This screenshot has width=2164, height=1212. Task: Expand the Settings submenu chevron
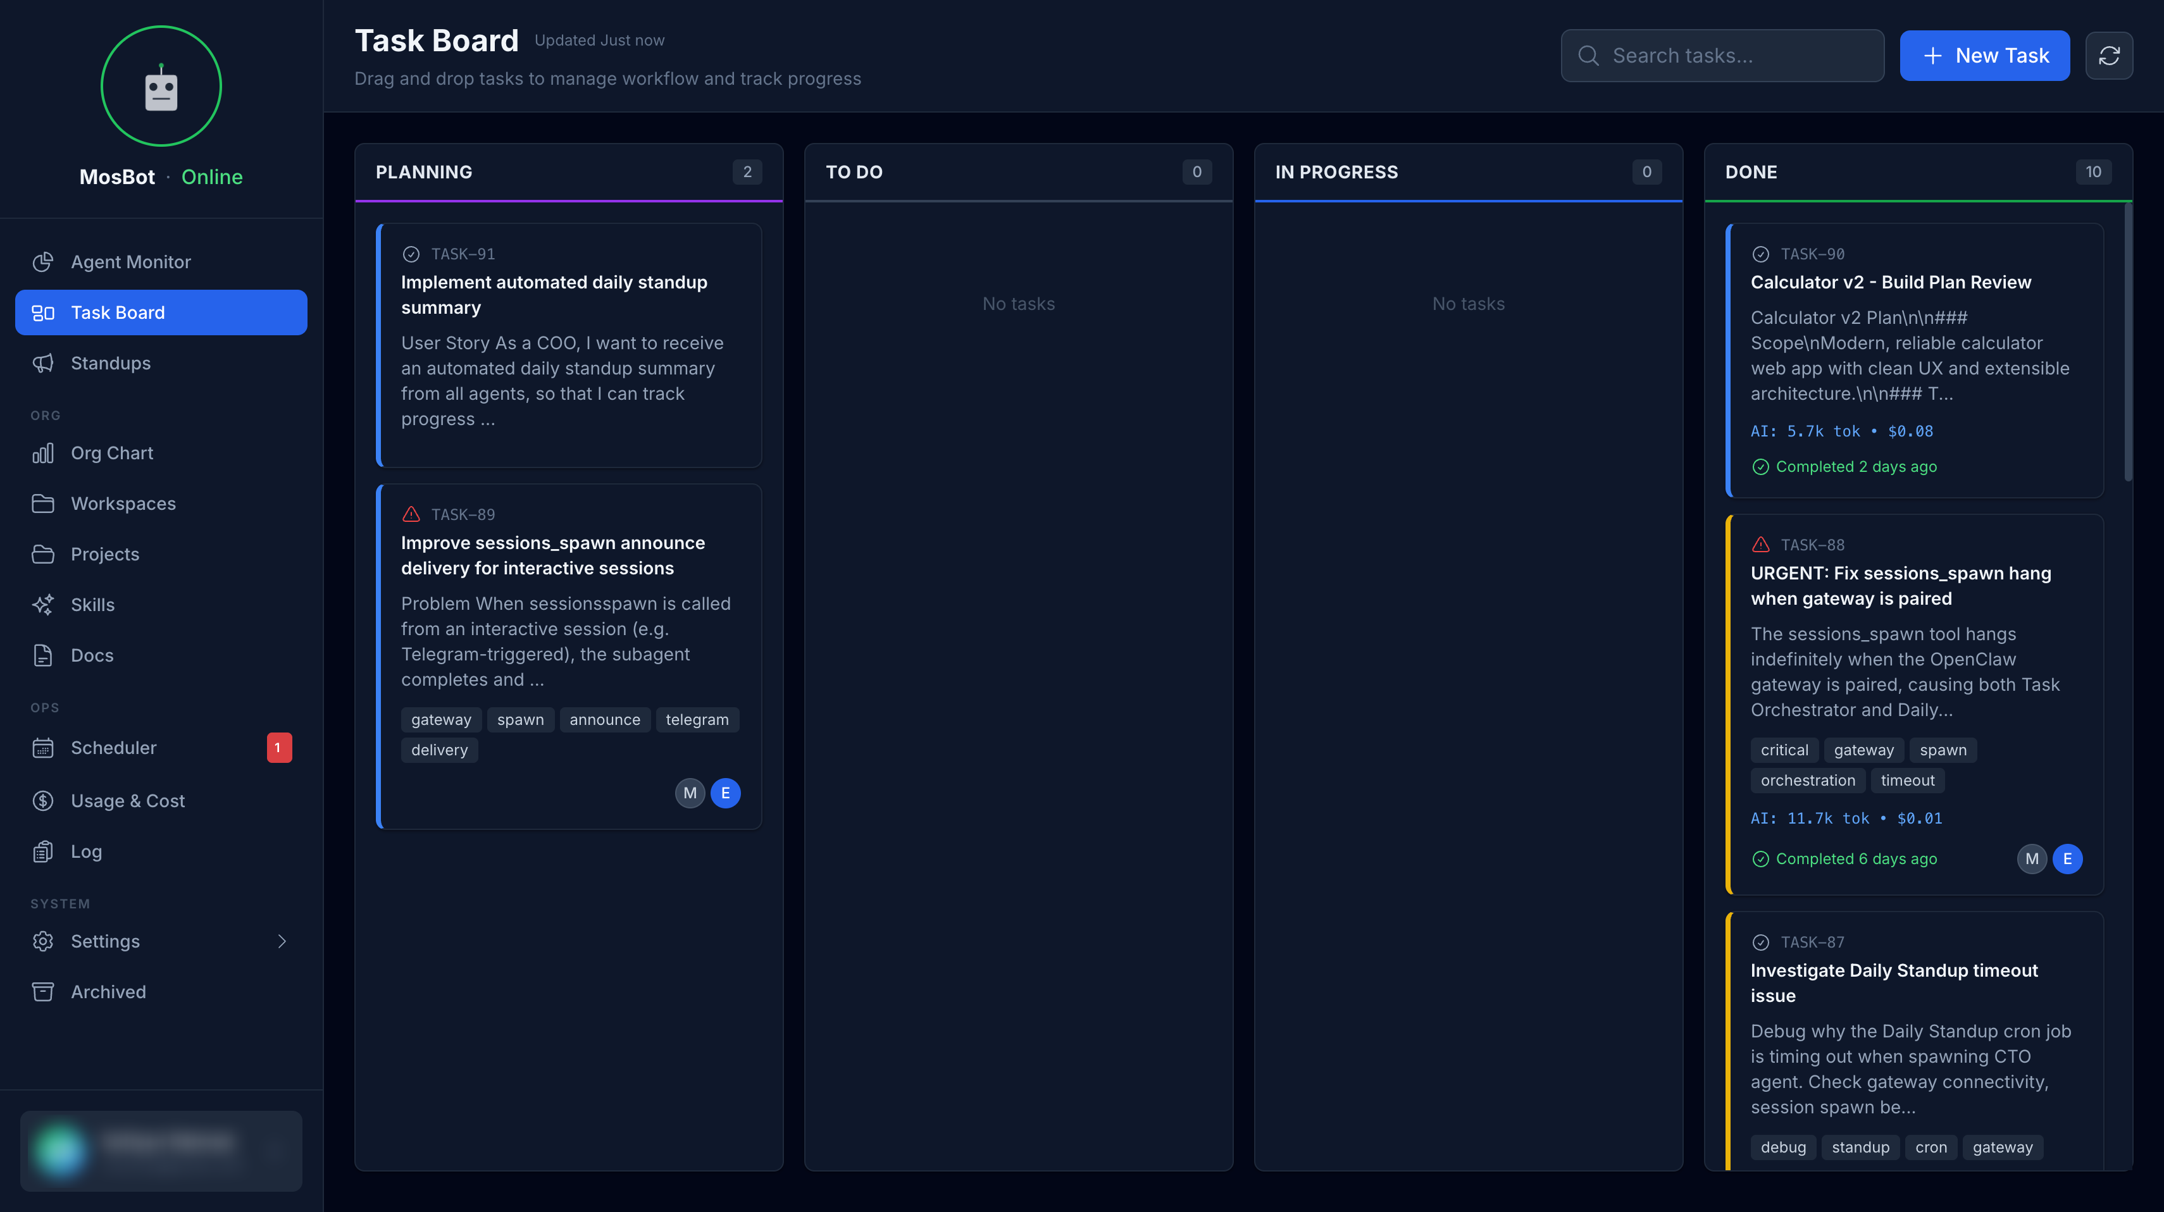[x=282, y=941]
